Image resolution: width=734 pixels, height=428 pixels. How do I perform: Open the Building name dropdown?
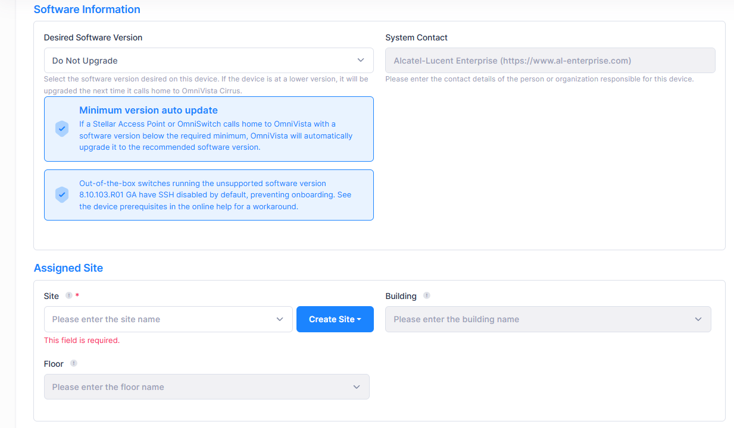pos(548,319)
